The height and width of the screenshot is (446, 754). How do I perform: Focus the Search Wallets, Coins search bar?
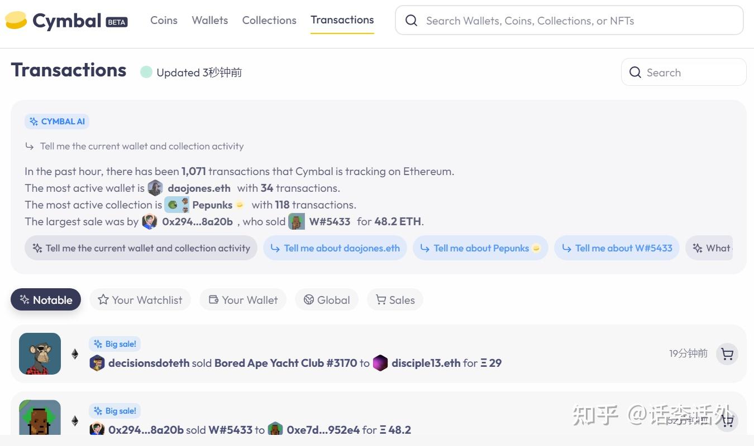click(569, 21)
